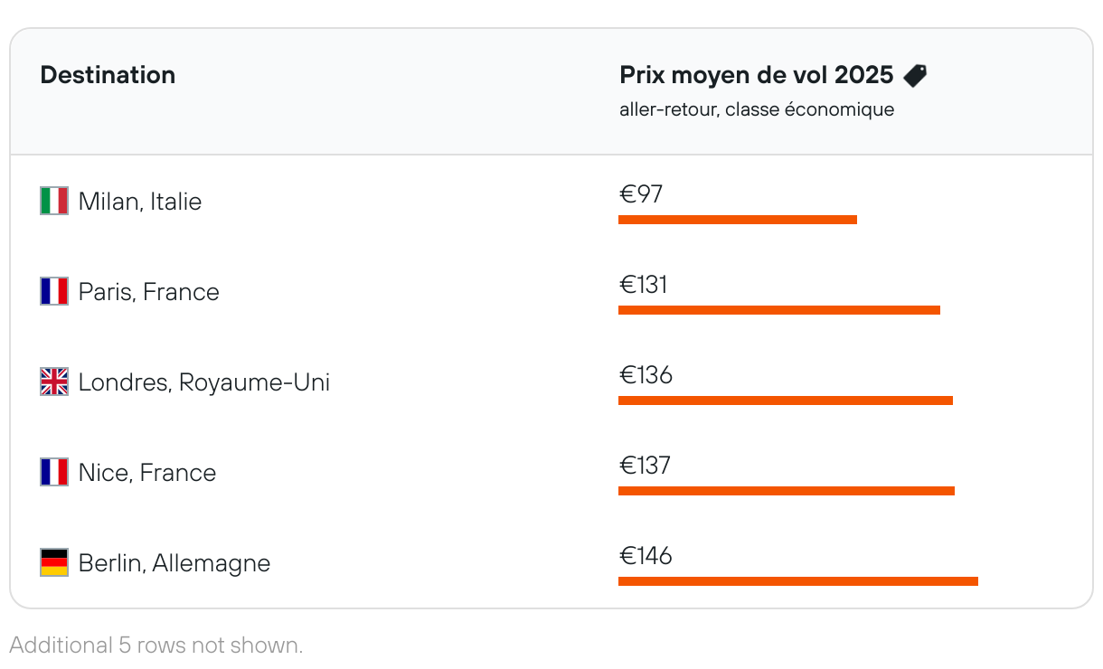Click the French flag beside Paris
Image resolution: width=1103 pixels, height=669 pixels.
pyautogui.click(x=54, y=291)
